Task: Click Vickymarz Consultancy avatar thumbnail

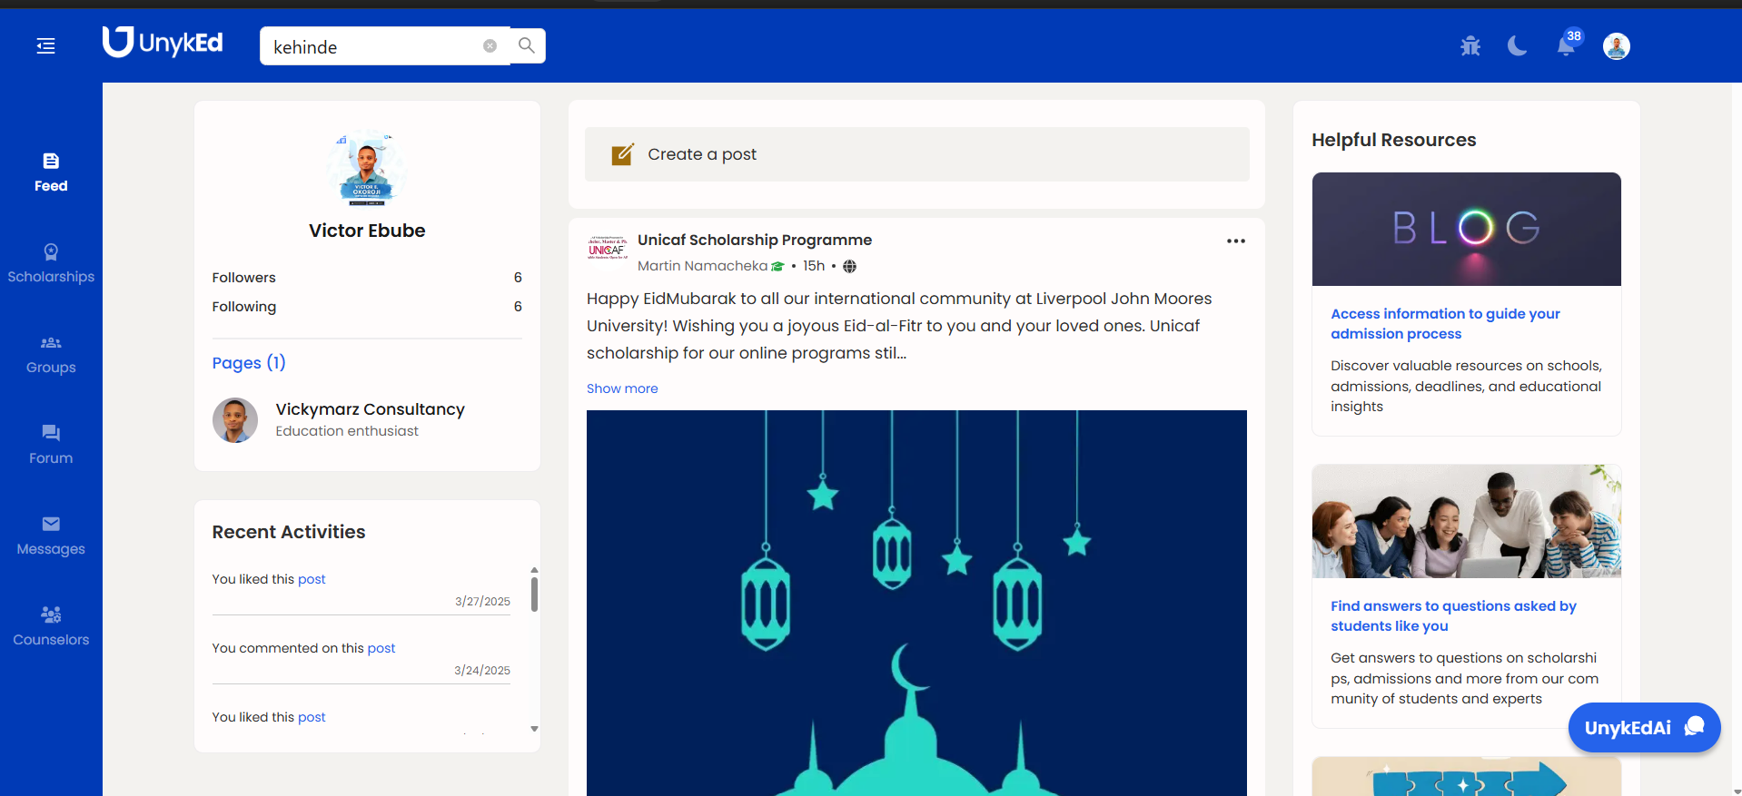Action: click(235, 420)
